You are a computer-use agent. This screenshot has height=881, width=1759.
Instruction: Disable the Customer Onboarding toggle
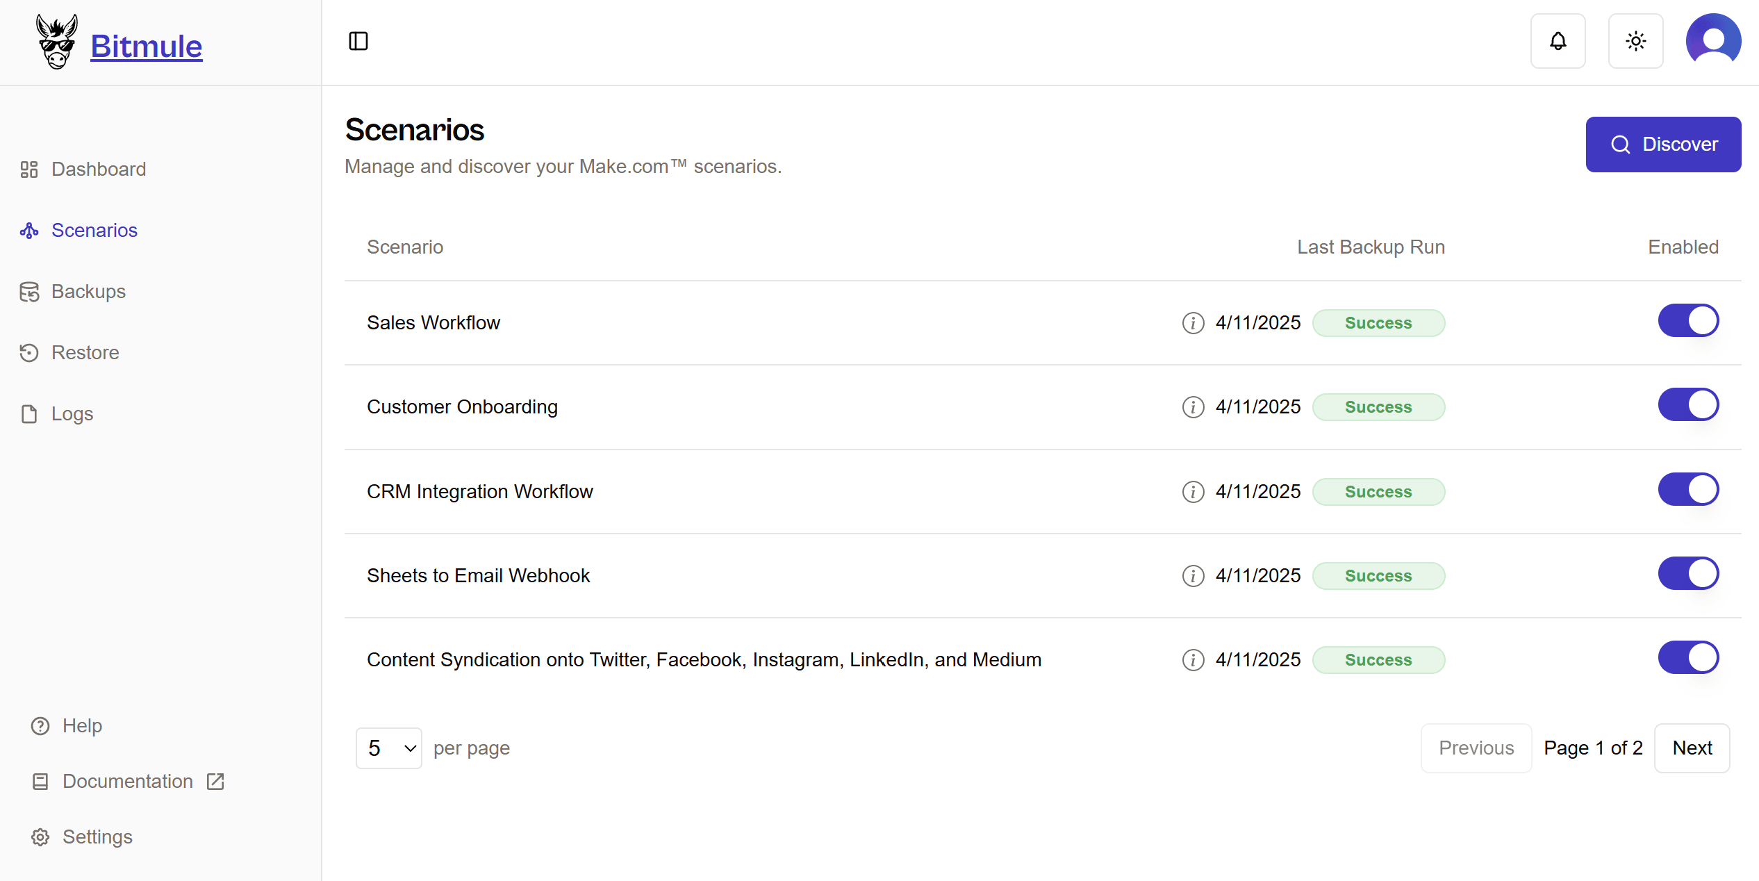1688,404
